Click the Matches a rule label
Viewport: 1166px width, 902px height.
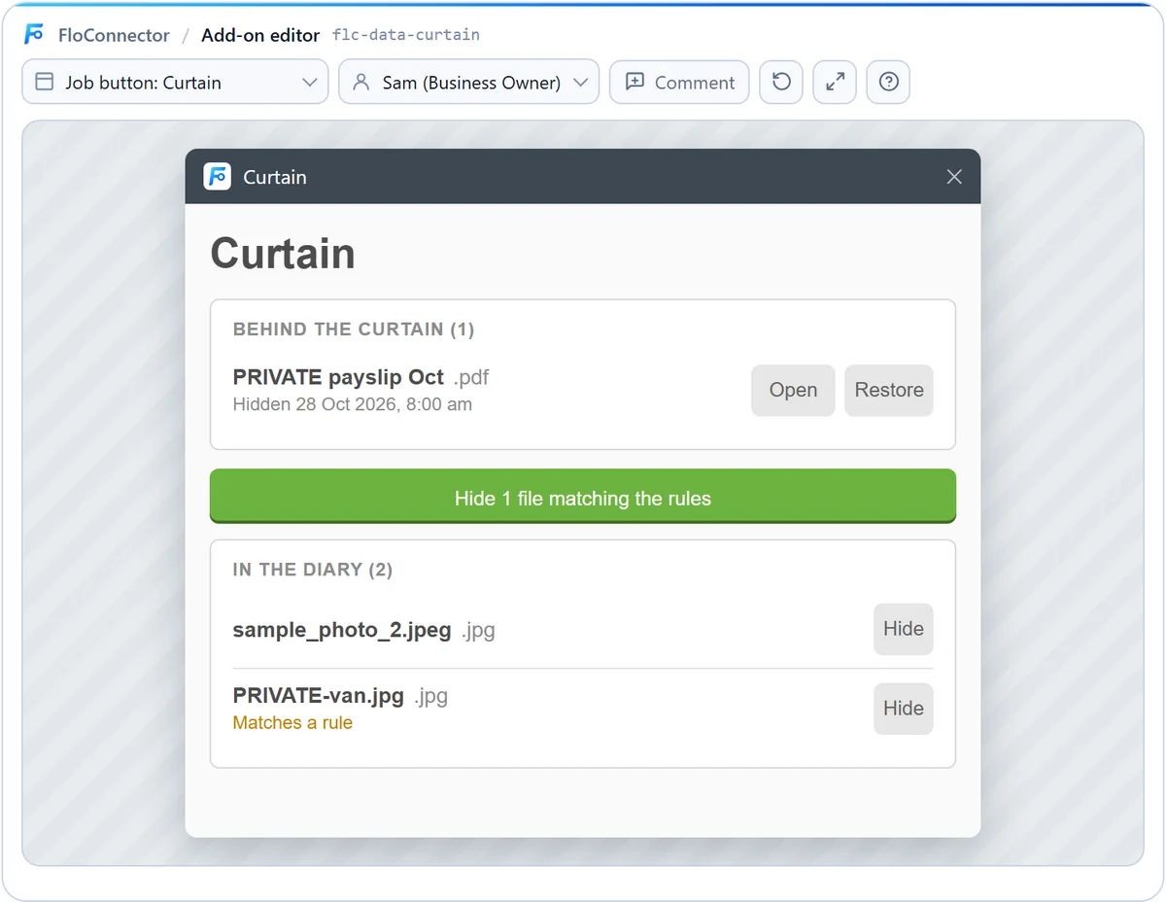(x=292, y=723)
